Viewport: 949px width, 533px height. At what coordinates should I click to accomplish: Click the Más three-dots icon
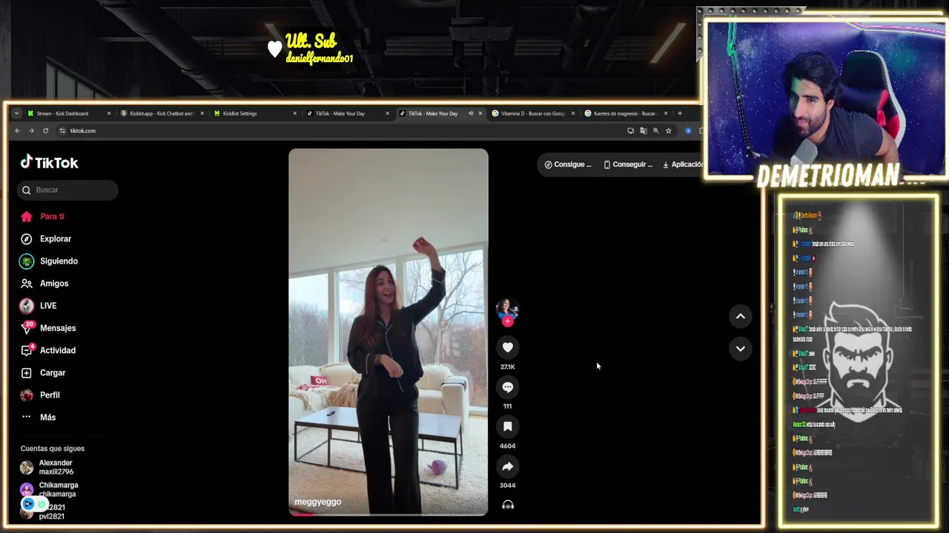pos(27,417)
